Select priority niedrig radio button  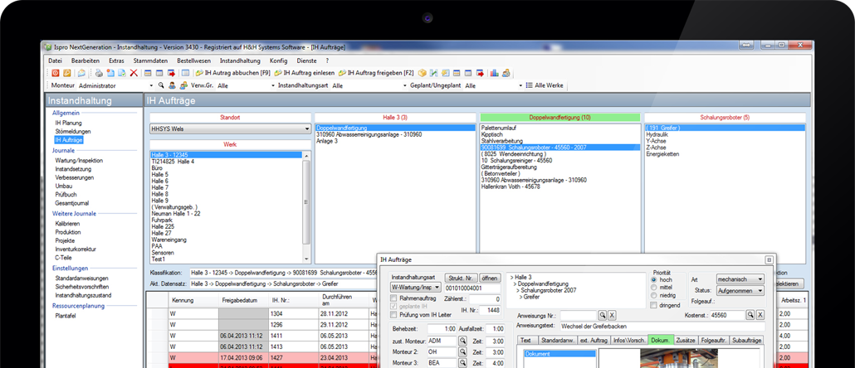tap(654, 295)
